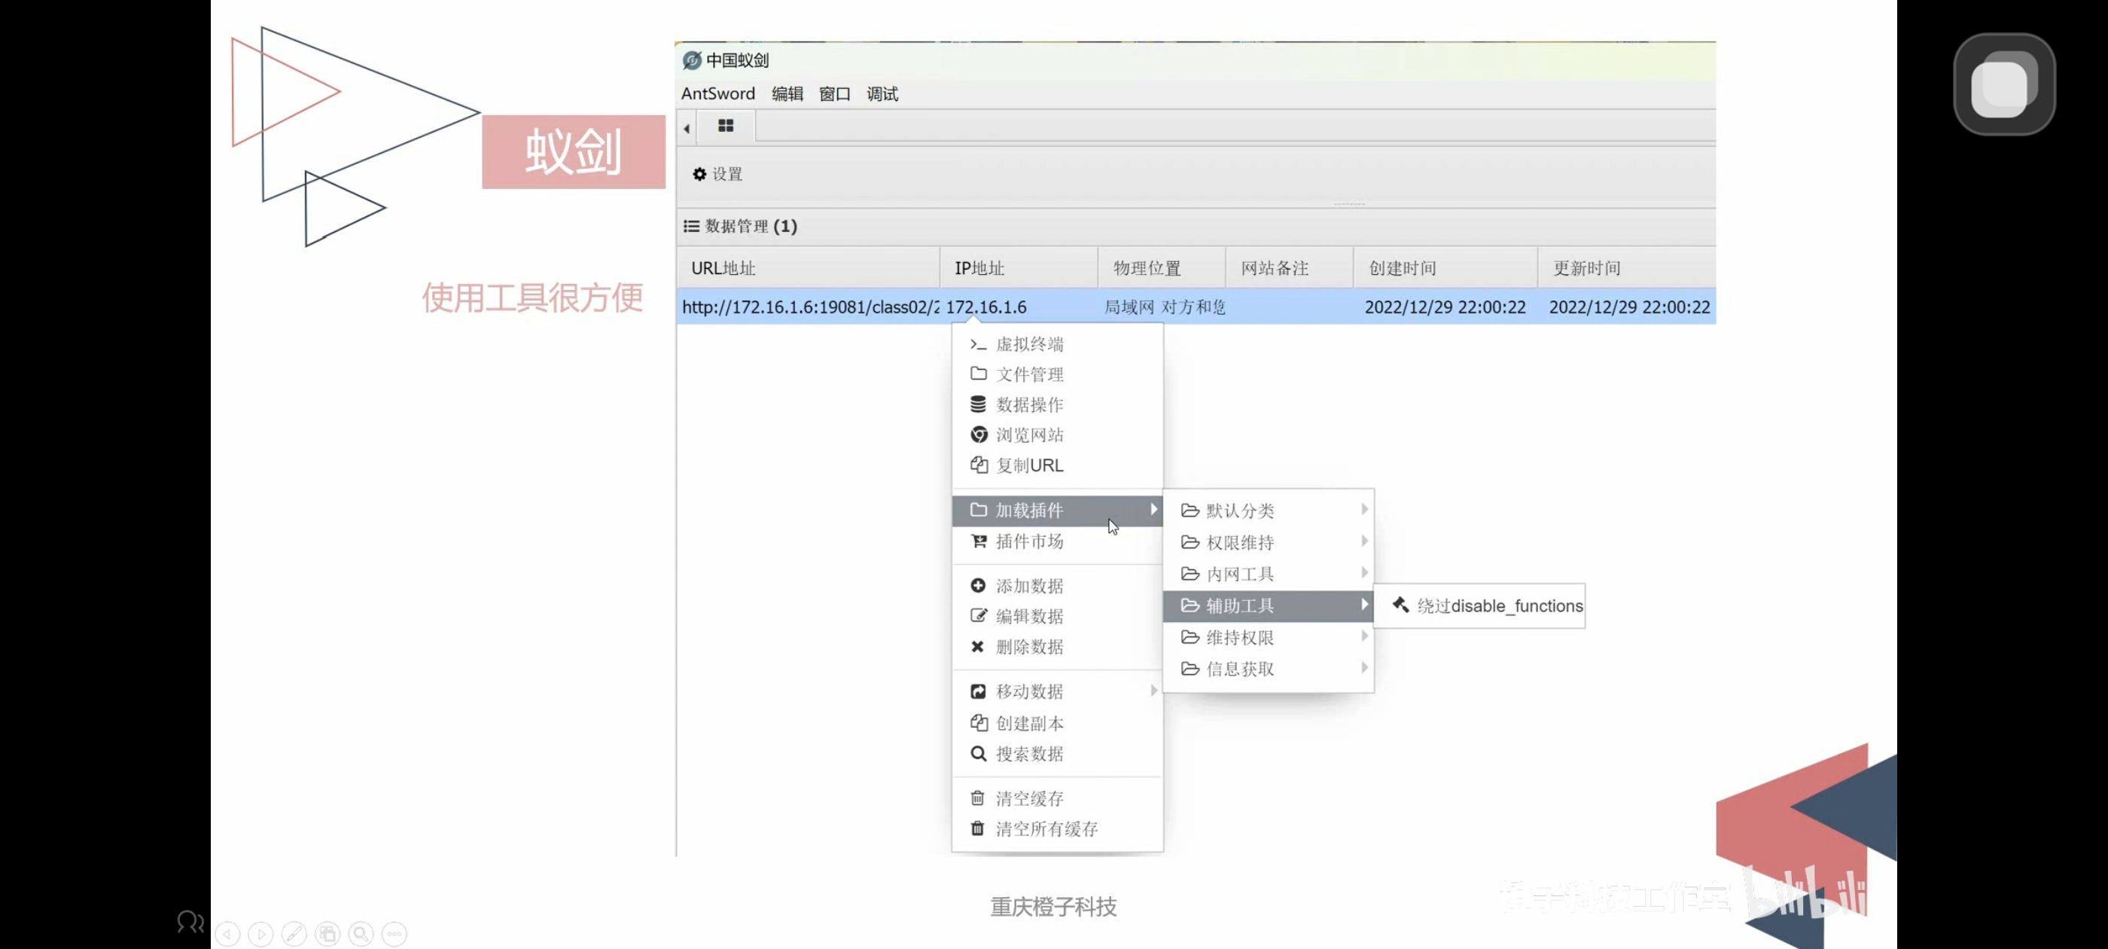Select 数据操作 database operation
2108x949 pixels.
click(x=1028, y=404)
